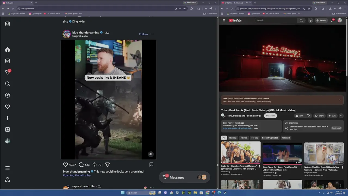
Task: Open the #gaming hashtag link
Action: tap(69, 175)
